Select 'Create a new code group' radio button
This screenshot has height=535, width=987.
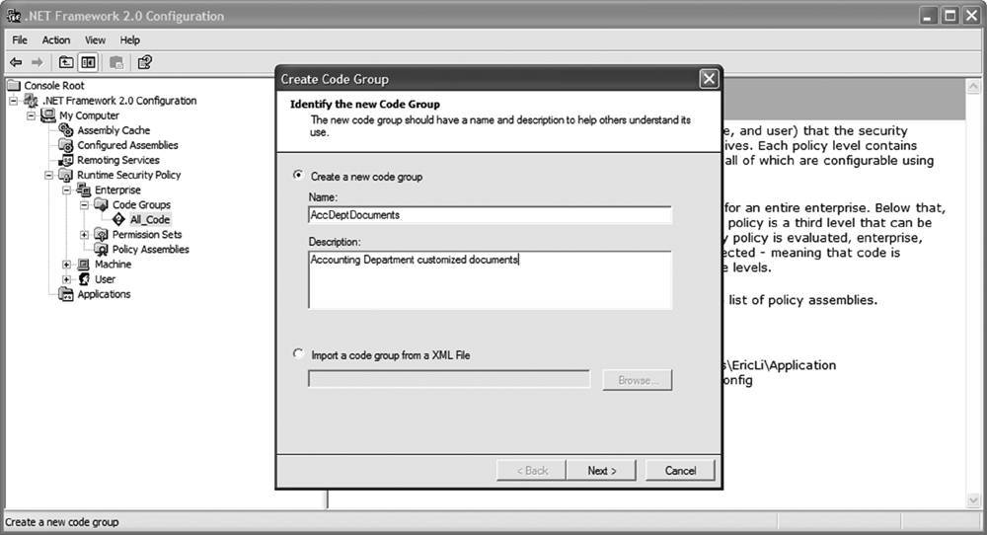[298, 176]
